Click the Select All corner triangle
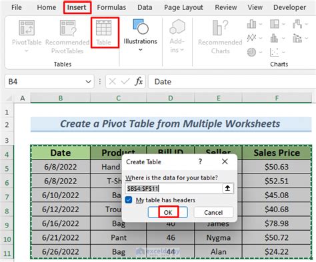Screen dimensions: 316x262 click(x=9, y=98)
